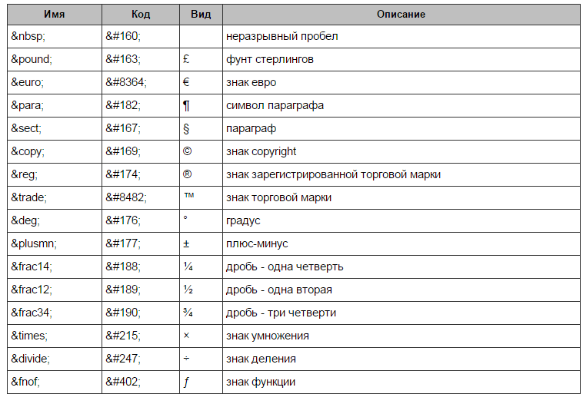Click the plus-minus ± symbol
Image resolution: width=583 pixels, height=394 pixels.
point(186,244)
